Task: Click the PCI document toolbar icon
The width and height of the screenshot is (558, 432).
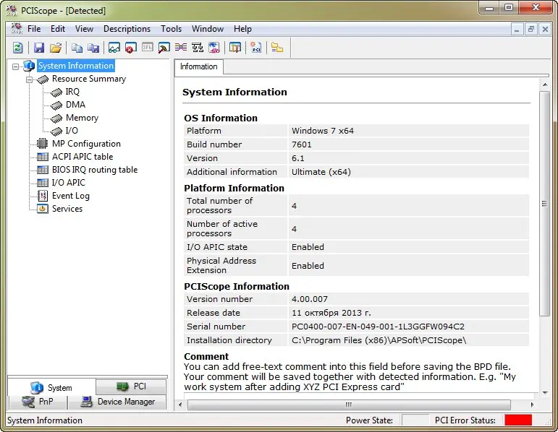Action: click(256, 48)
